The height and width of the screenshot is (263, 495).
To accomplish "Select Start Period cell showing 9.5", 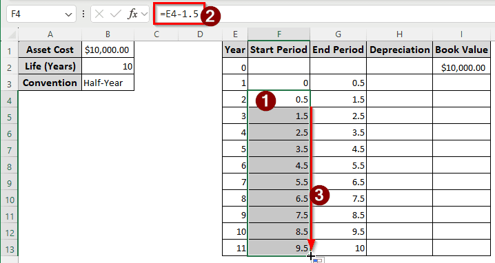I will pyautogui.click(x=279, y=248).
